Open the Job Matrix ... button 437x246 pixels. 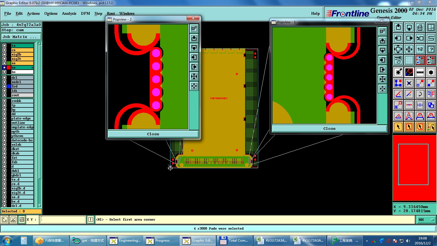tap(21, 37)
